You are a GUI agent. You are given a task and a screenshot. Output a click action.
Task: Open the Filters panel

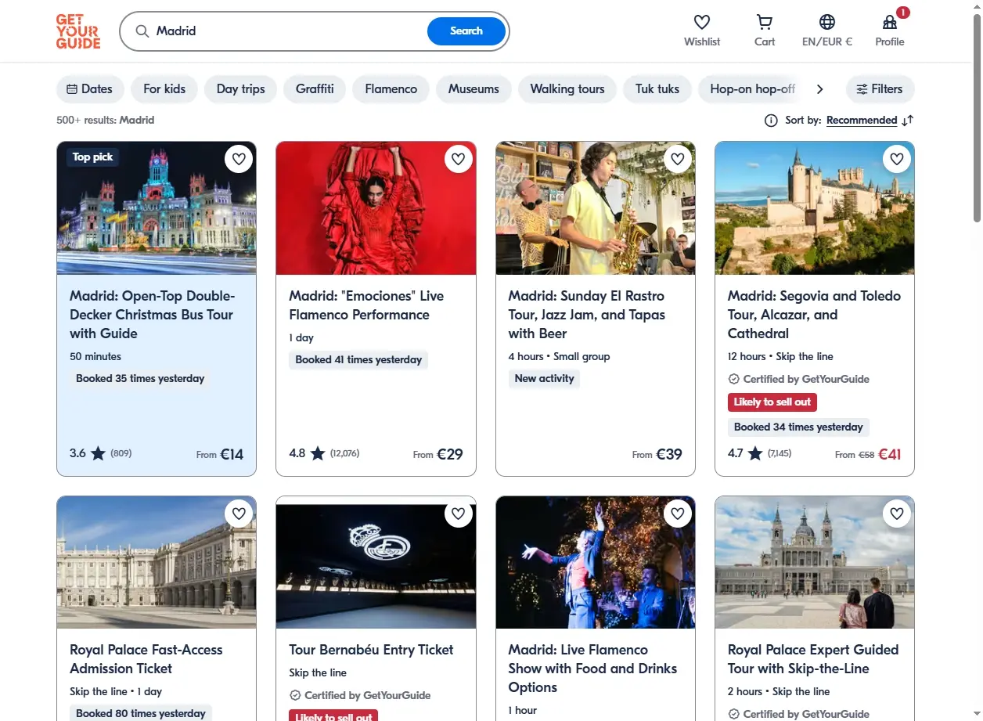880,89
